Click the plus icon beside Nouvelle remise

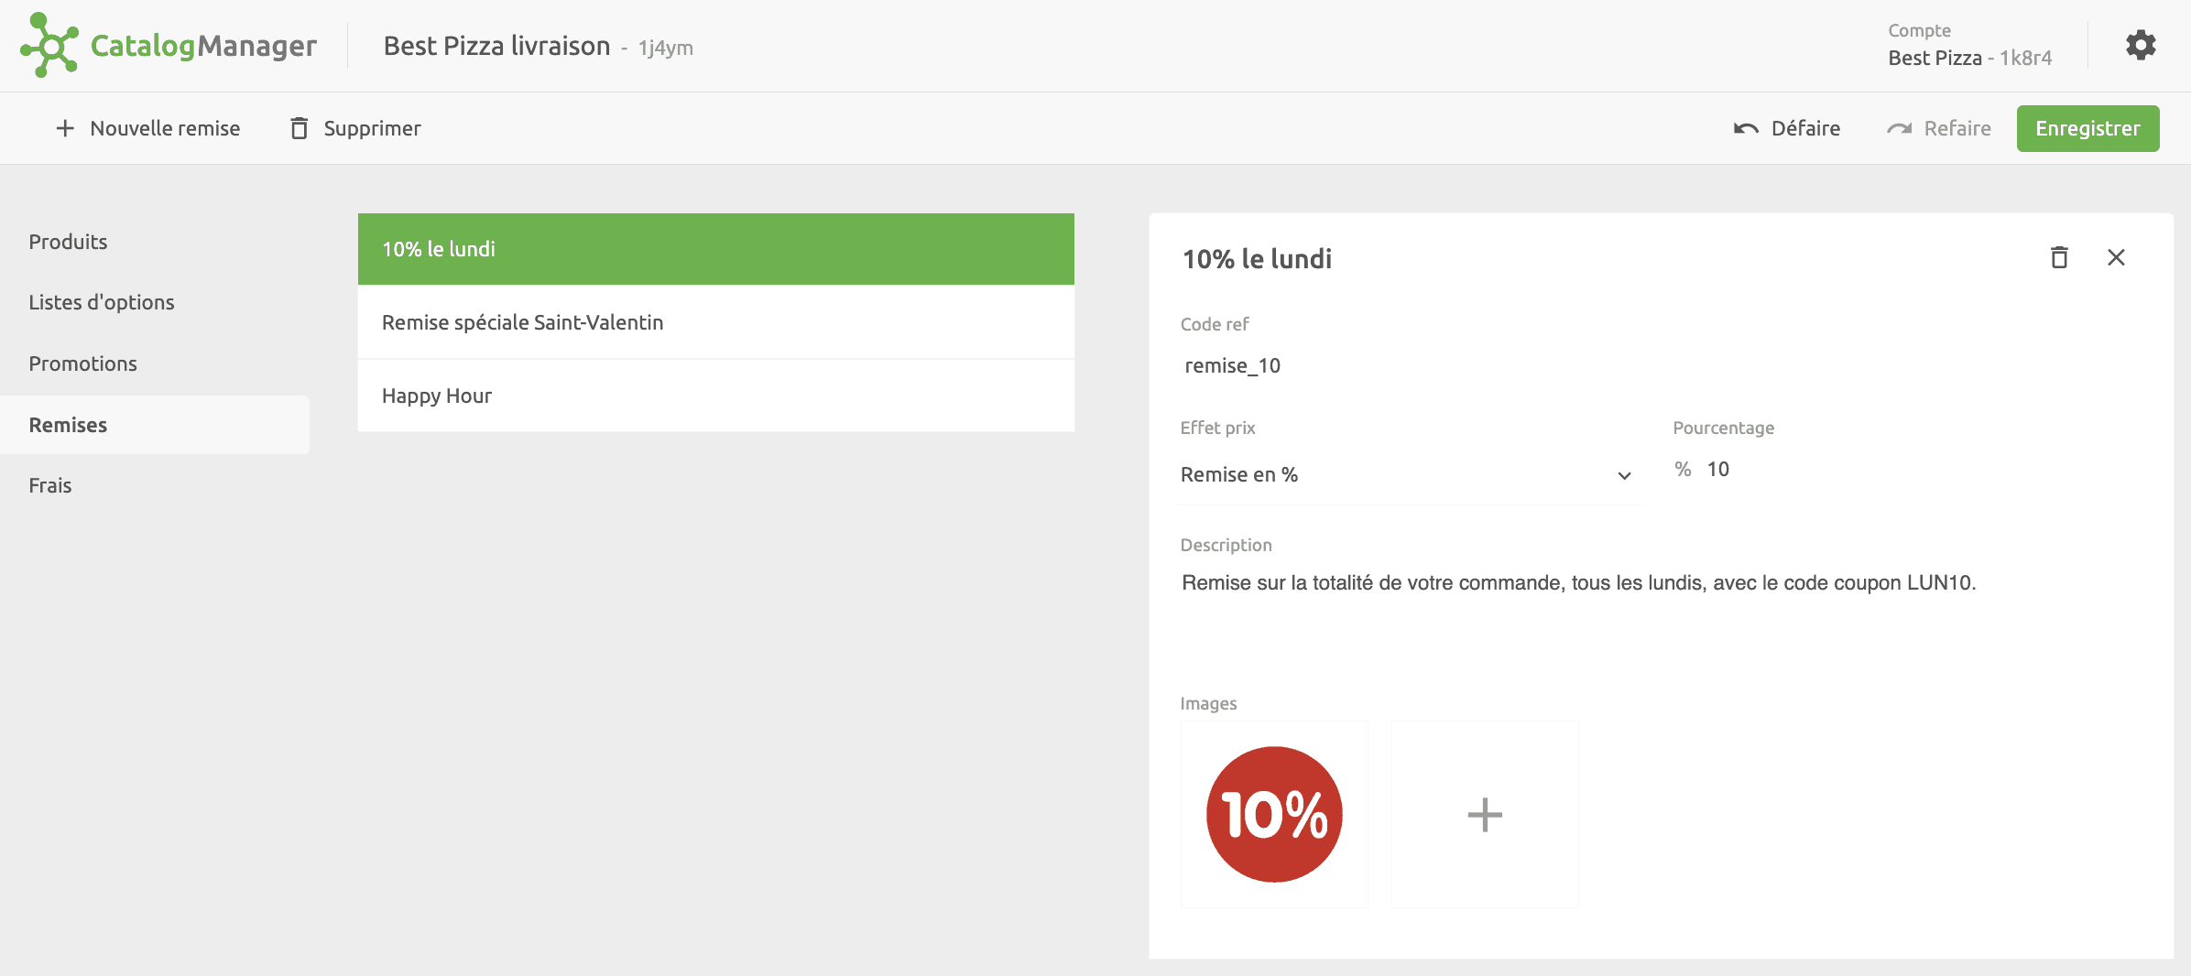(x=64, y=128)
